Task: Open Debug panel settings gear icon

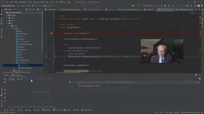Action: pos(196,75)
